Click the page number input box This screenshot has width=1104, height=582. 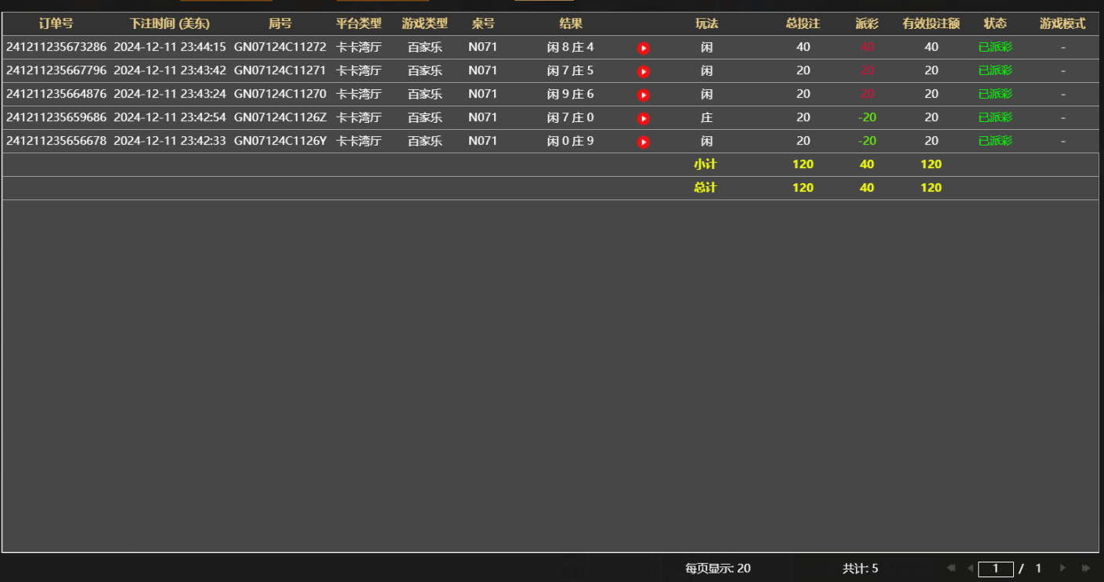click(995, 569)
